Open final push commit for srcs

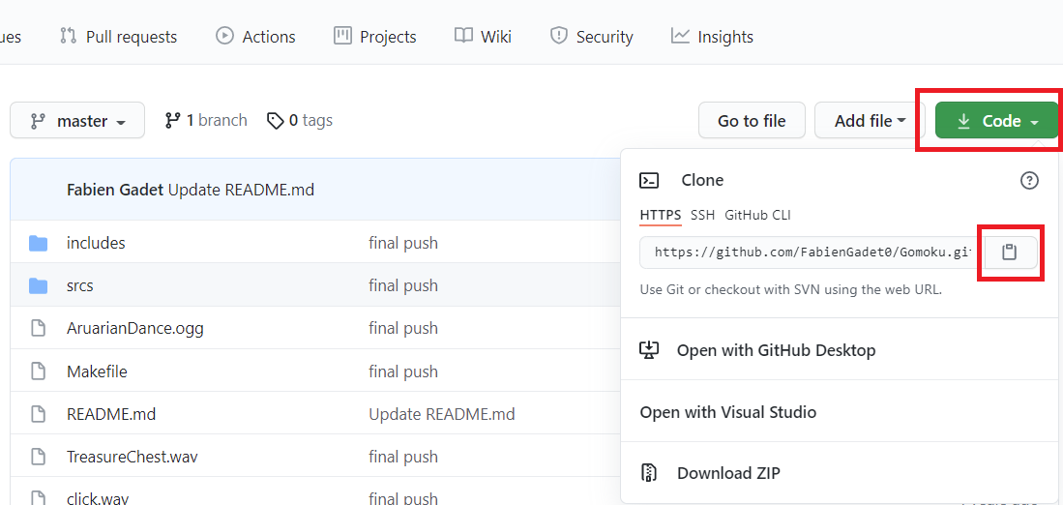tap(403, 285)
